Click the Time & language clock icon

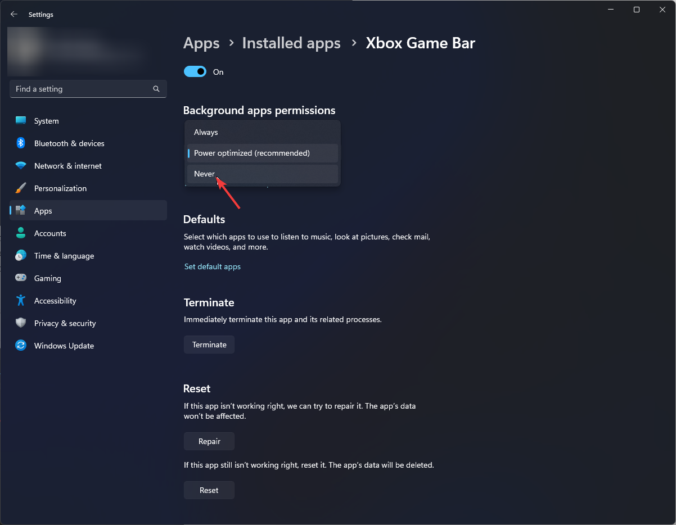coord(21,256)
